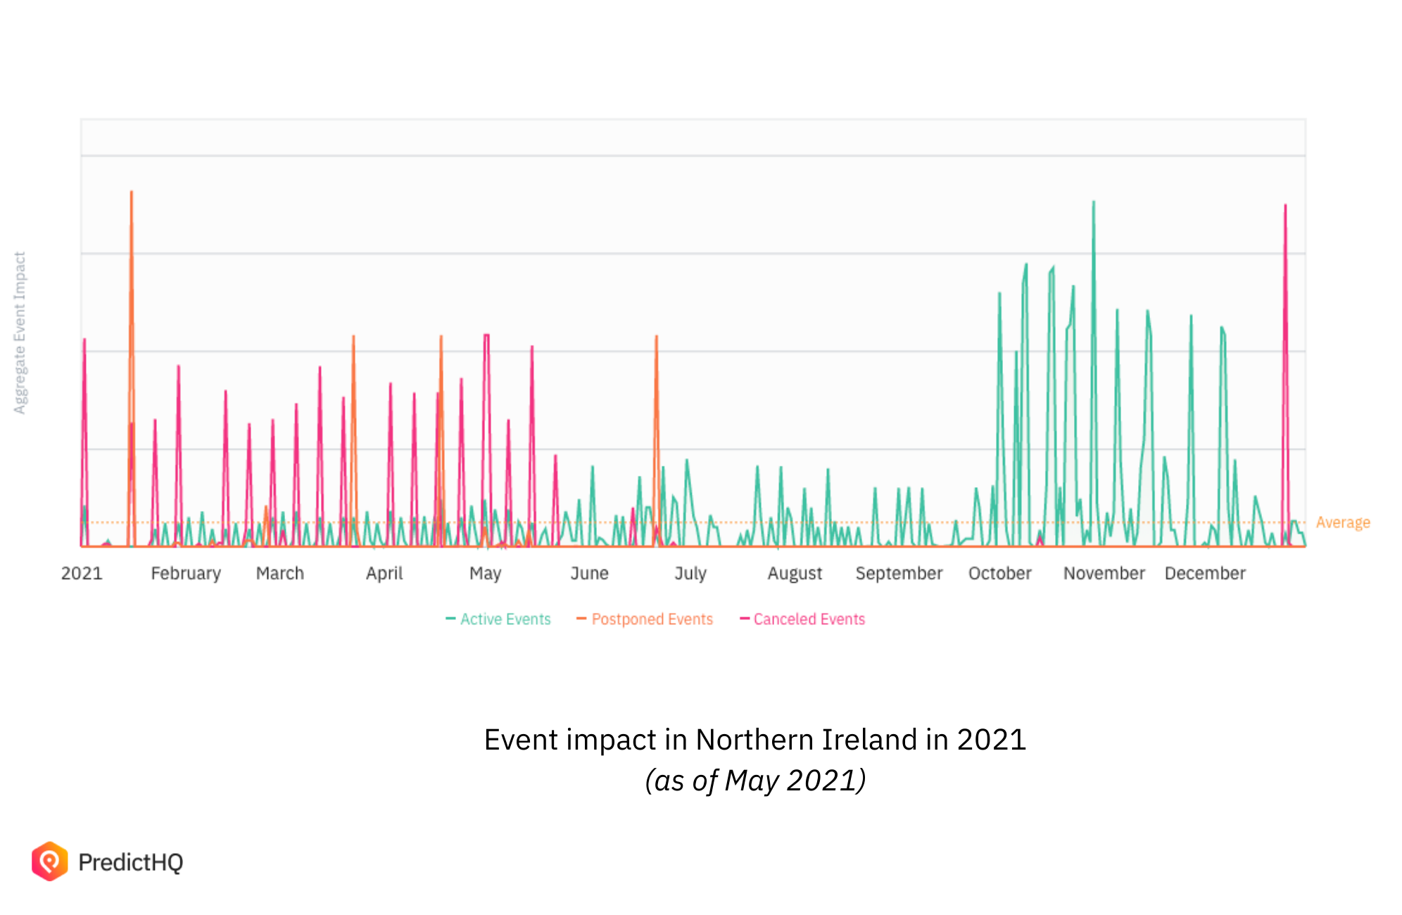Click the February axis label
Image resolution: width=1402 pixels, height=915 pixels.
[186, 574]
